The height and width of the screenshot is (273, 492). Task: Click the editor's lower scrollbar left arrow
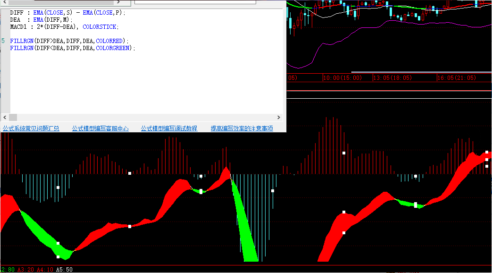(x=5, y=117)
